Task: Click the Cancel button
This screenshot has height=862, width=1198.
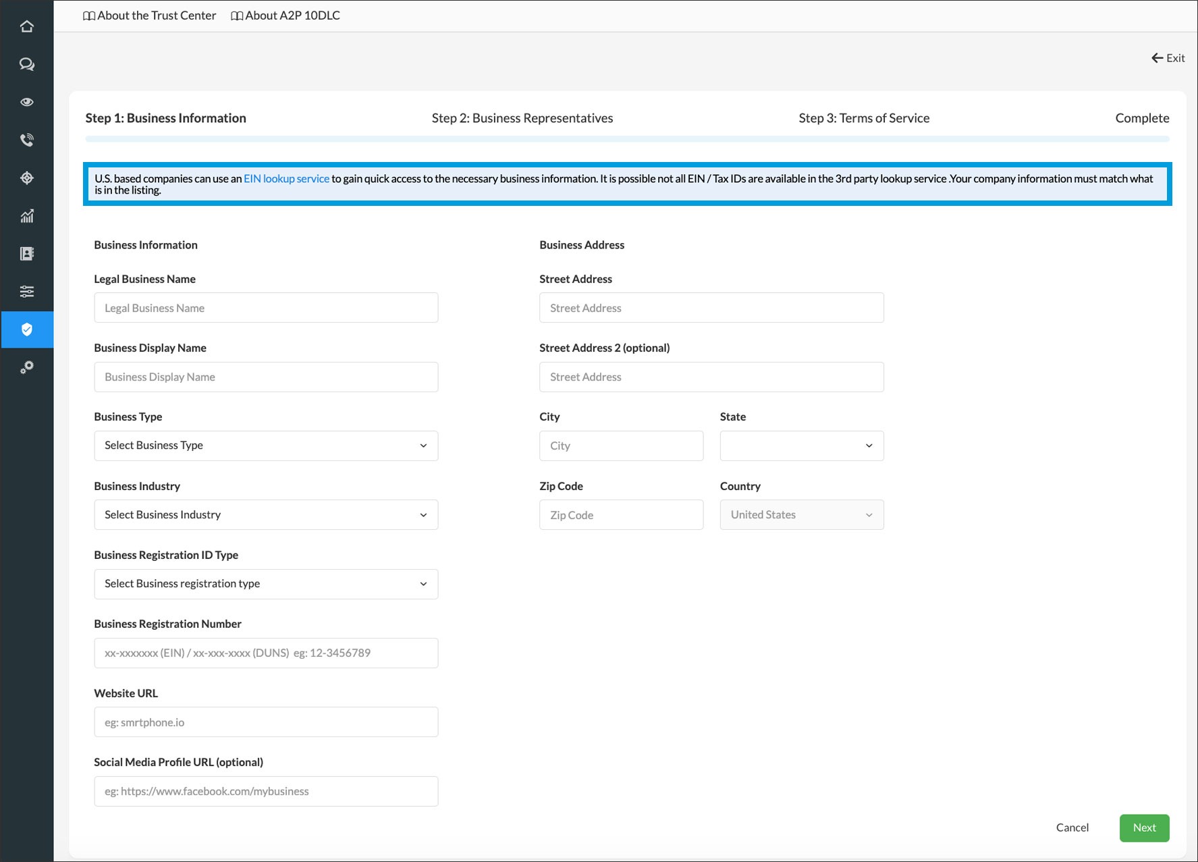Action: 1072,828
